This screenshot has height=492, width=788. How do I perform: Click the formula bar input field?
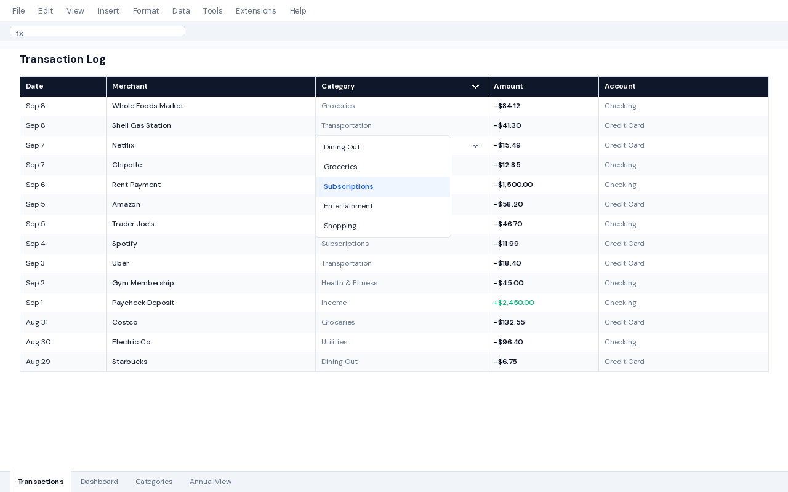[x=97, y=31]
